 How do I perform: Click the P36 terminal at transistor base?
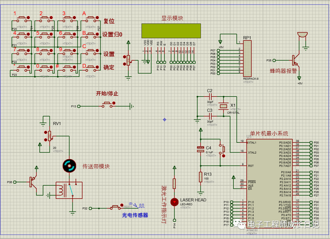[15, 182]
